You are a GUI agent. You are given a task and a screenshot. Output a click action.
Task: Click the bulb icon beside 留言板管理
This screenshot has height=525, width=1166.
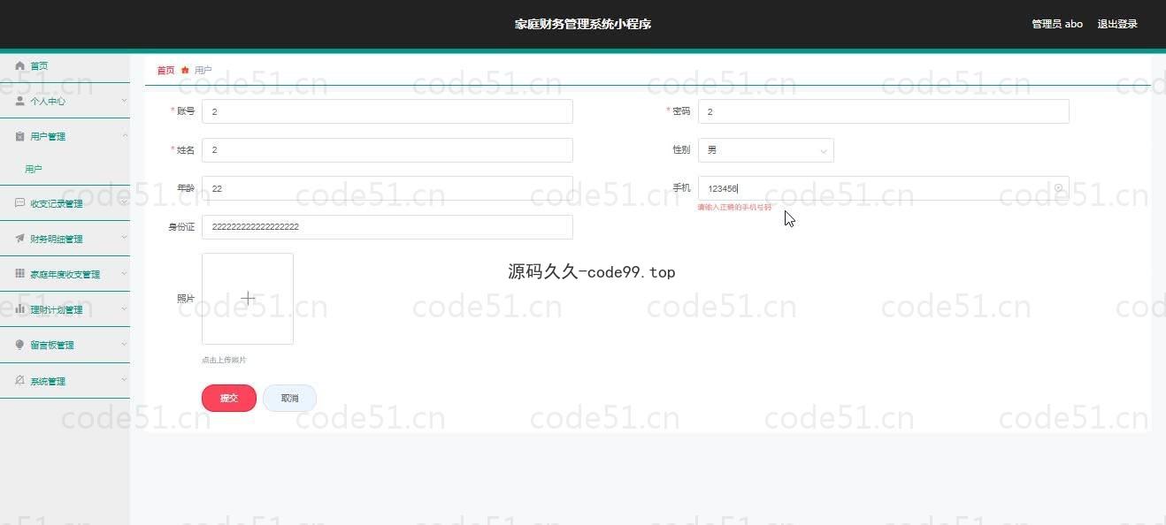[x=20, y=345]
